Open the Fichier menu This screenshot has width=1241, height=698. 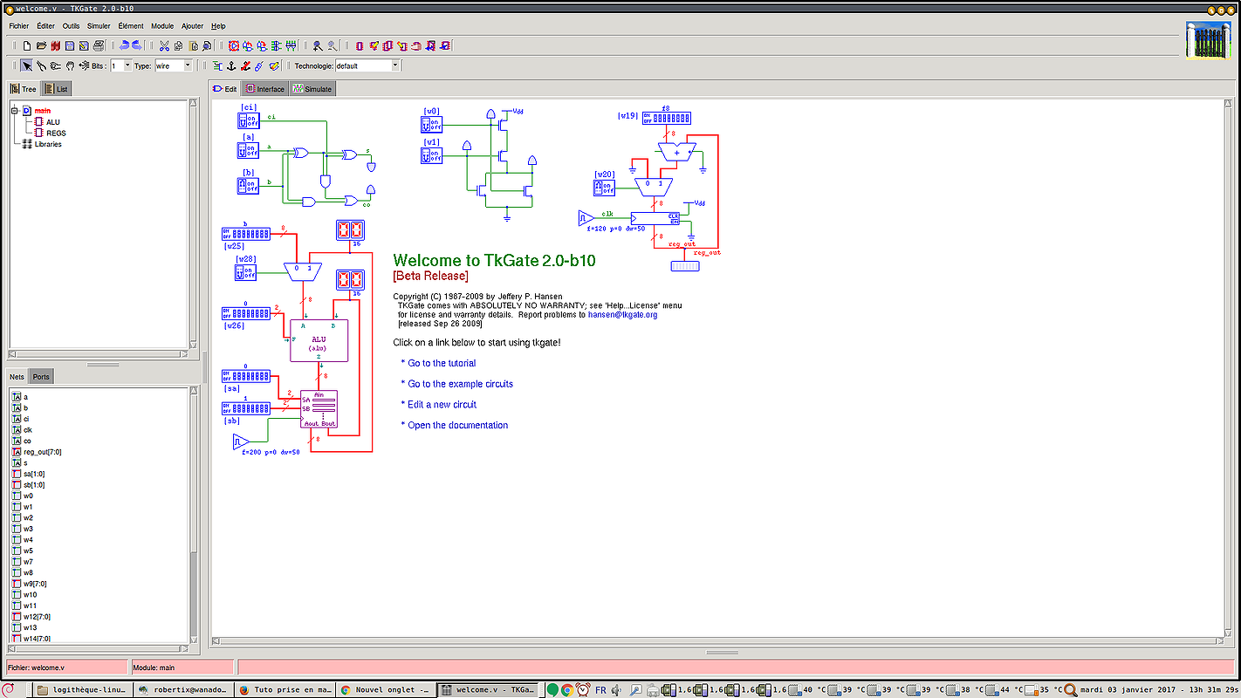pos(18,26)
